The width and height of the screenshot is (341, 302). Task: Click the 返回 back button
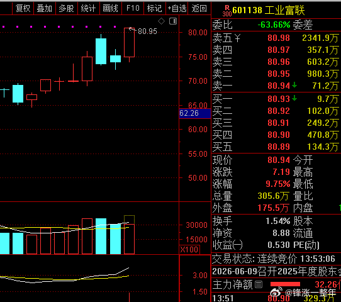pos(199,8)
